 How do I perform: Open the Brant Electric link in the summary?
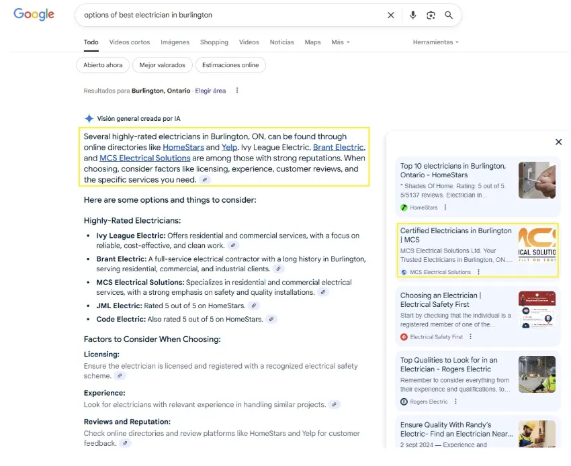[339, 148]
